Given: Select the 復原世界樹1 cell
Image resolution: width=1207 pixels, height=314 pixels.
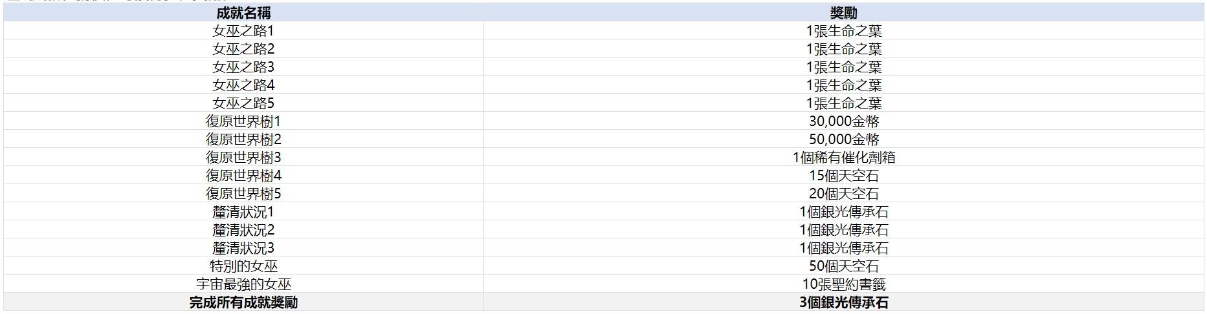Looking at the screenshot, I should click(243, 121).
